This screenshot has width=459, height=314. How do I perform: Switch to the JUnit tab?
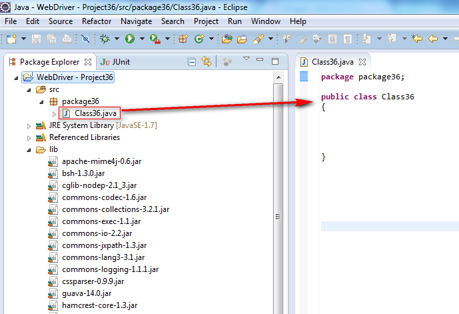pos(115,62)
